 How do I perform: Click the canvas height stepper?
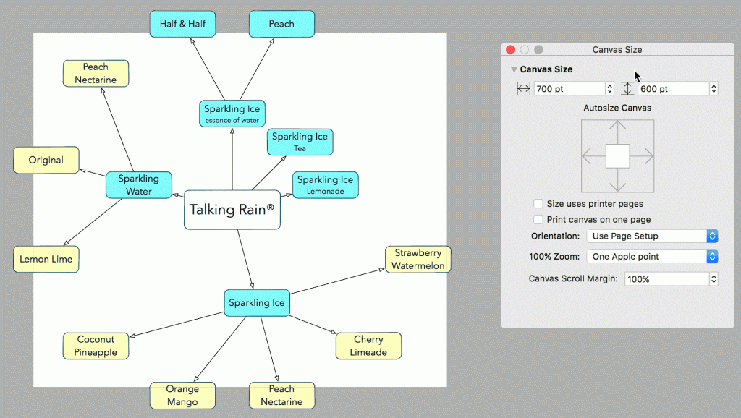[714, 89]
